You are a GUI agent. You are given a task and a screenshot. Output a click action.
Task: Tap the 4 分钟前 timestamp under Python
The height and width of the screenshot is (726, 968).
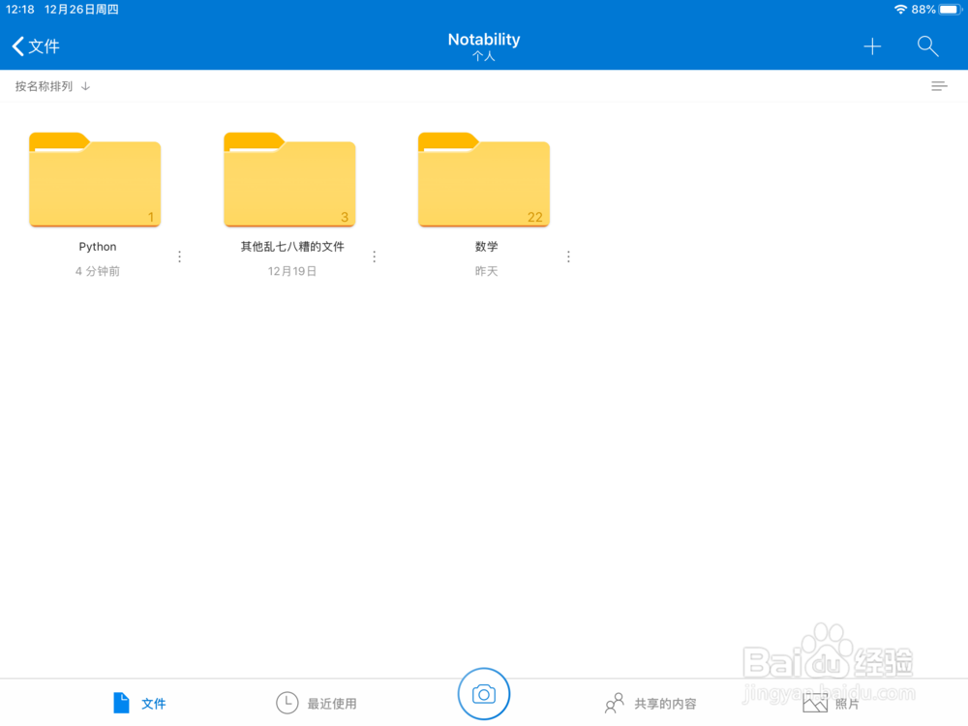point(98,271)
